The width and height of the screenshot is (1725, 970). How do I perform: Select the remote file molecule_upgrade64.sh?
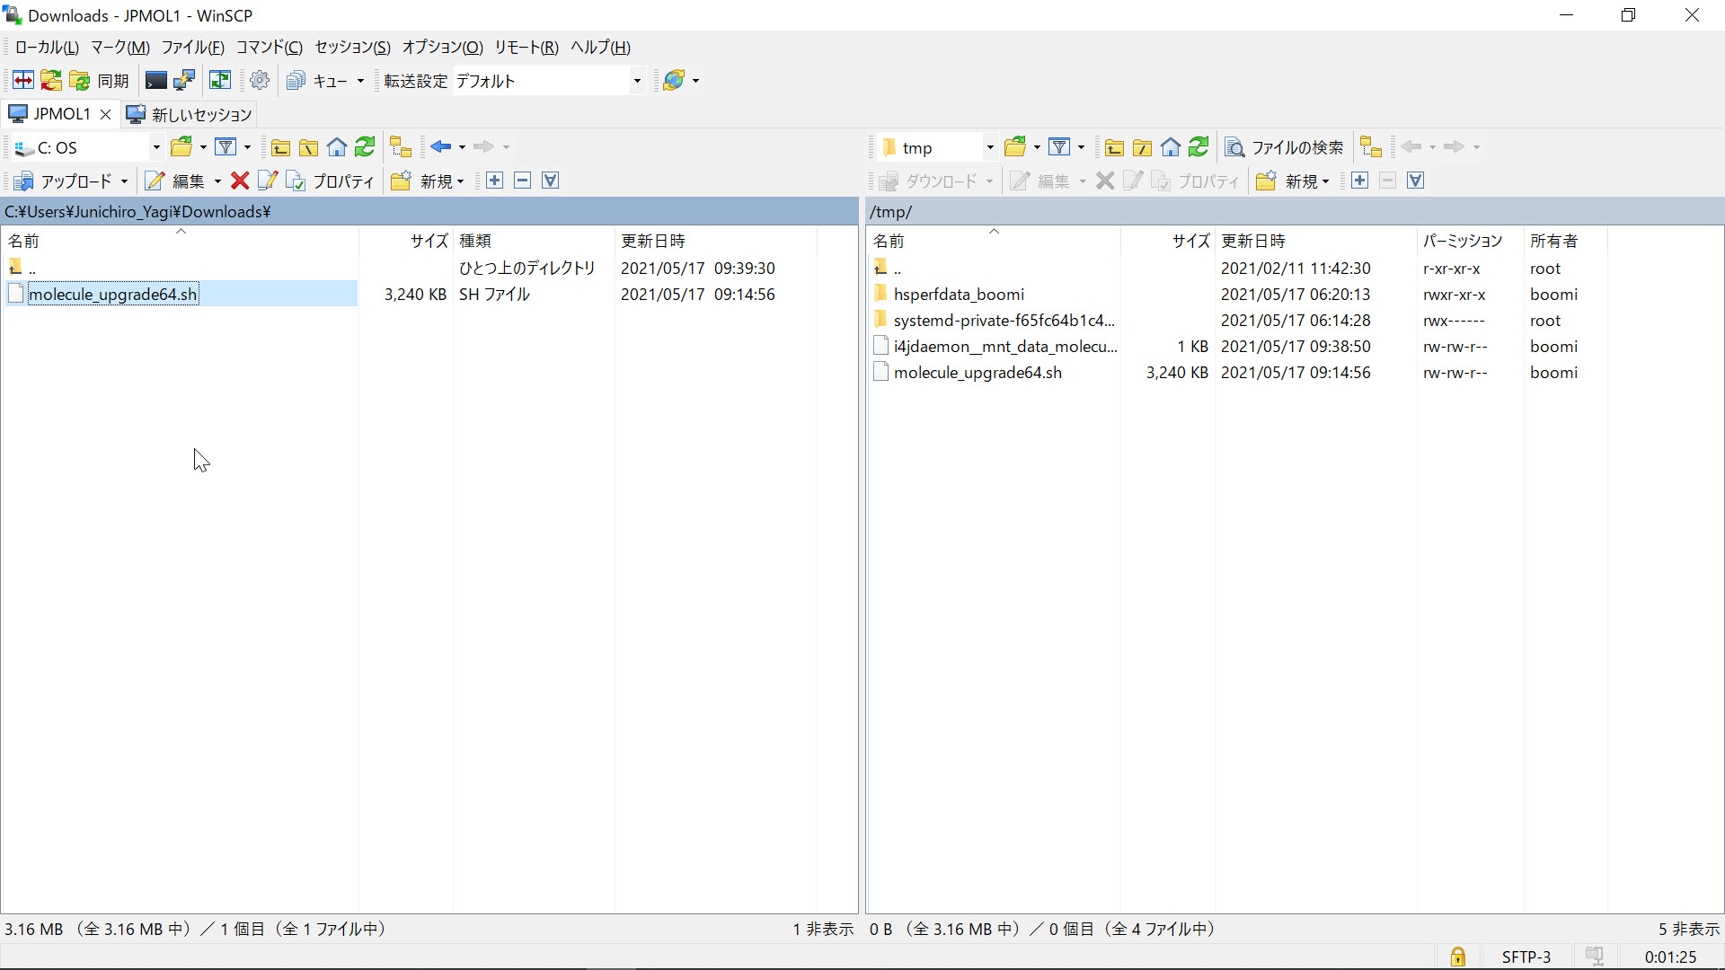pyautogui.click(x=978, y=372)
